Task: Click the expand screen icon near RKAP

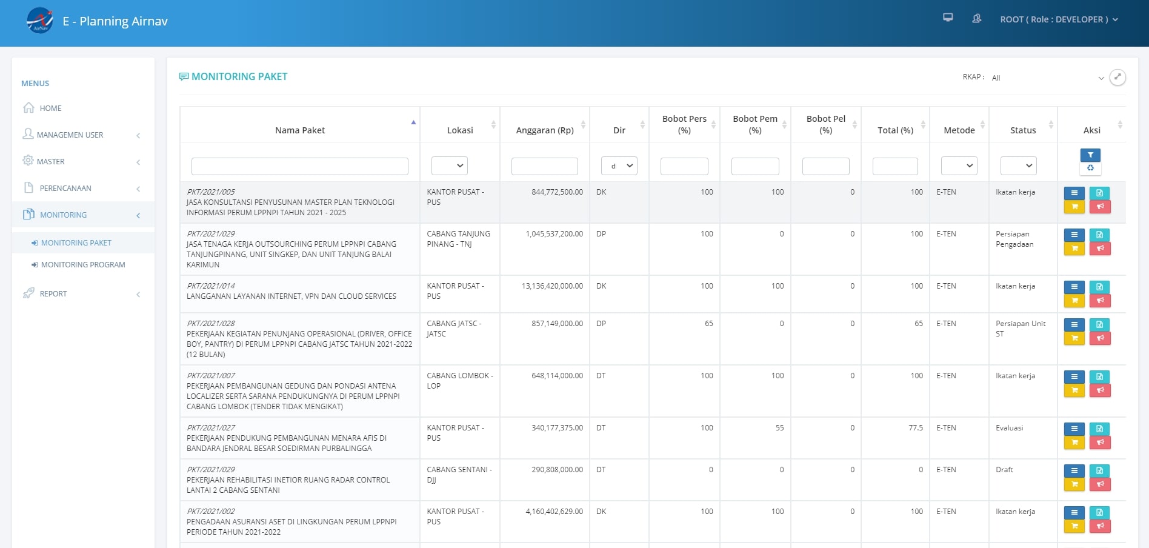Action: click(1117, 78)
